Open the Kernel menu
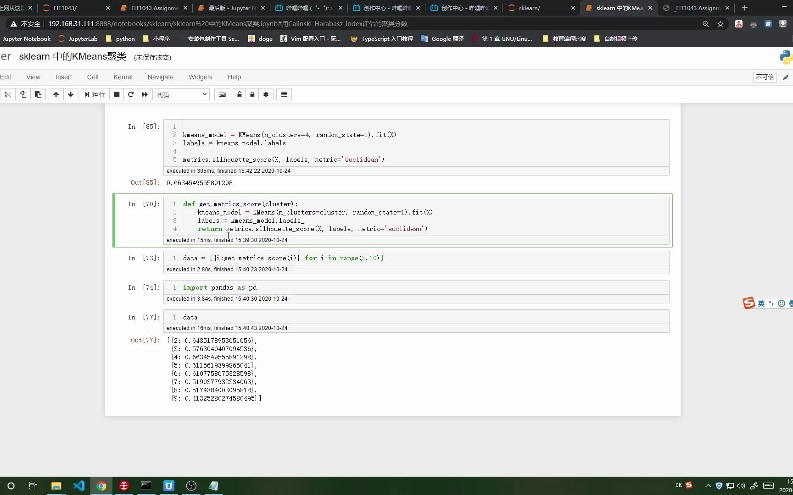This screenshot has height=495, width=793. click(123, 77)
